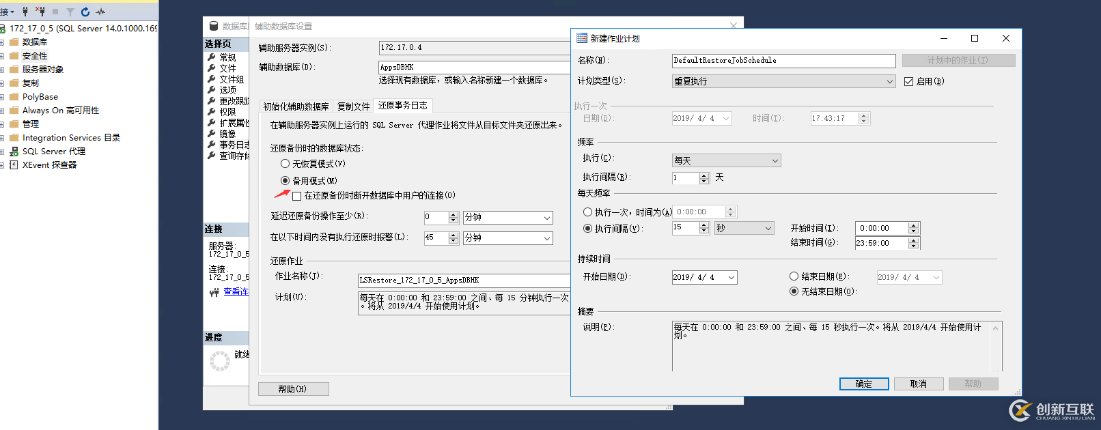Click the Disconnect plug icon with red X

click(40, 12)
